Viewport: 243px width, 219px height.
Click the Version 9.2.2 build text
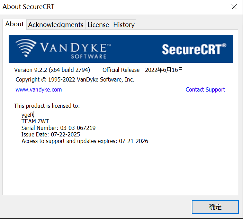(52, 70)
